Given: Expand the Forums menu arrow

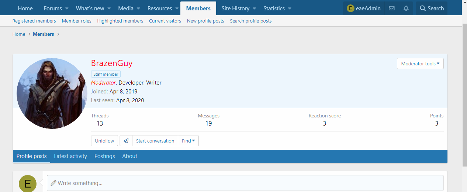Looking at the screenshot, I should [x=67, y=8].
